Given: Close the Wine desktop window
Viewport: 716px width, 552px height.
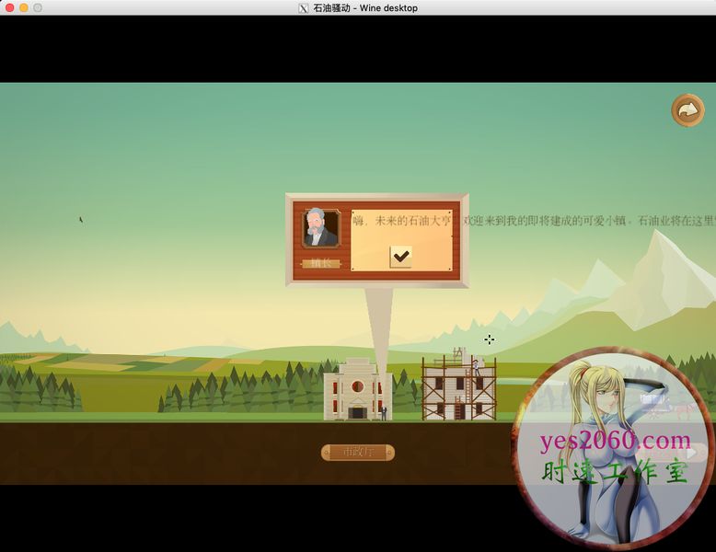Looking at the screenshot, I should tap(9, 7).
